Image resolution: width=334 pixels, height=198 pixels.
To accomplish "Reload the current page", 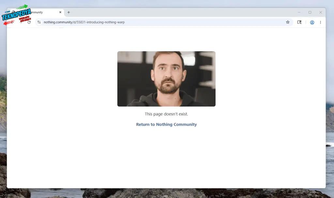I will (29, 22).
